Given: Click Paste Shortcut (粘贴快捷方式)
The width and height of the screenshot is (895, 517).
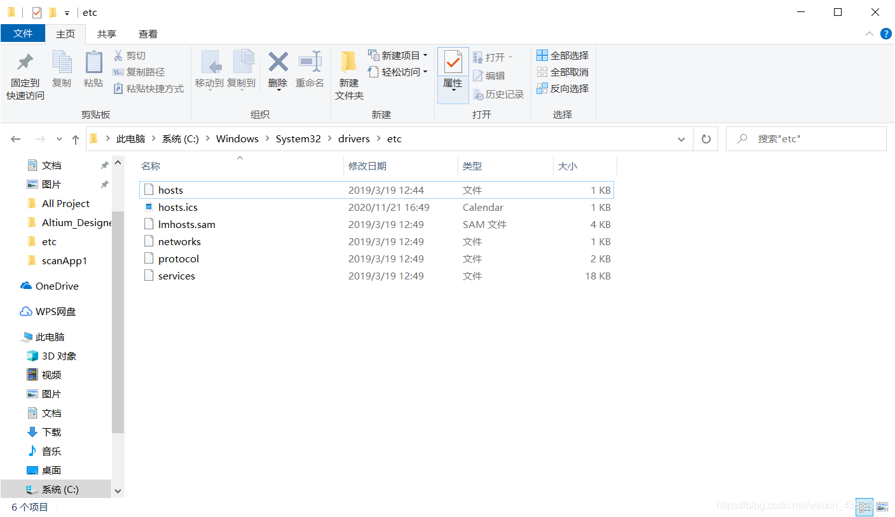Looking at the screenshot, I should click(149, 89).
